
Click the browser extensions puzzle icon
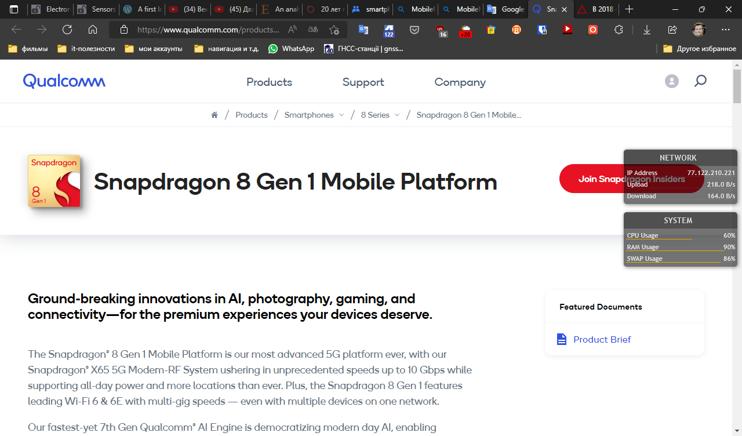(619, 30)
